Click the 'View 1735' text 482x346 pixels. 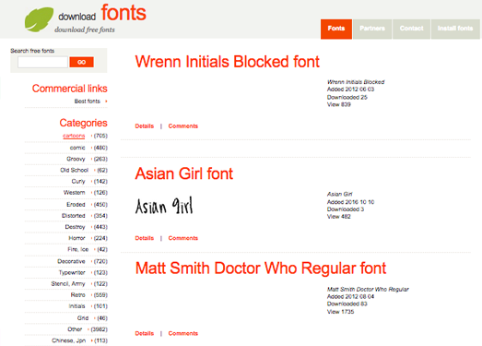coord(341,312)
